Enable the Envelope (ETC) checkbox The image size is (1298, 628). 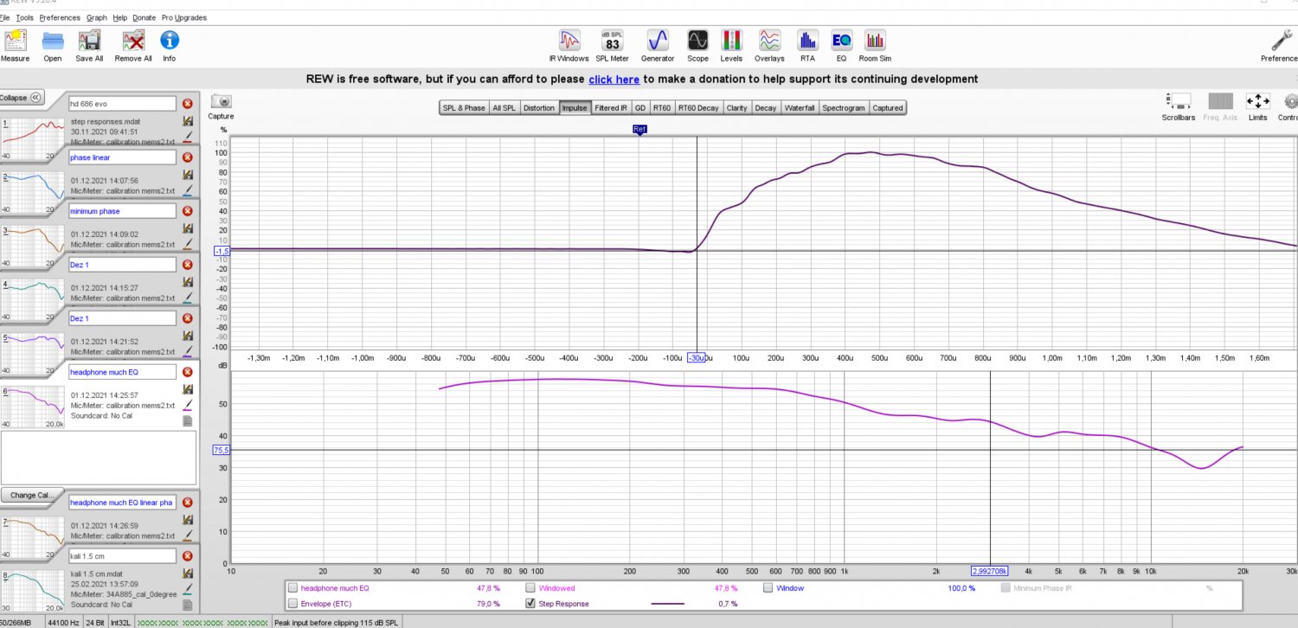coord(293,604)
